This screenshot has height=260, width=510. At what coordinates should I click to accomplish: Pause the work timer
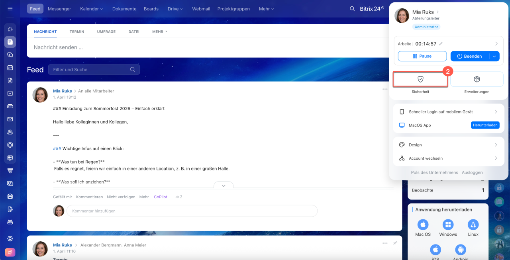[x=422, y=56]
